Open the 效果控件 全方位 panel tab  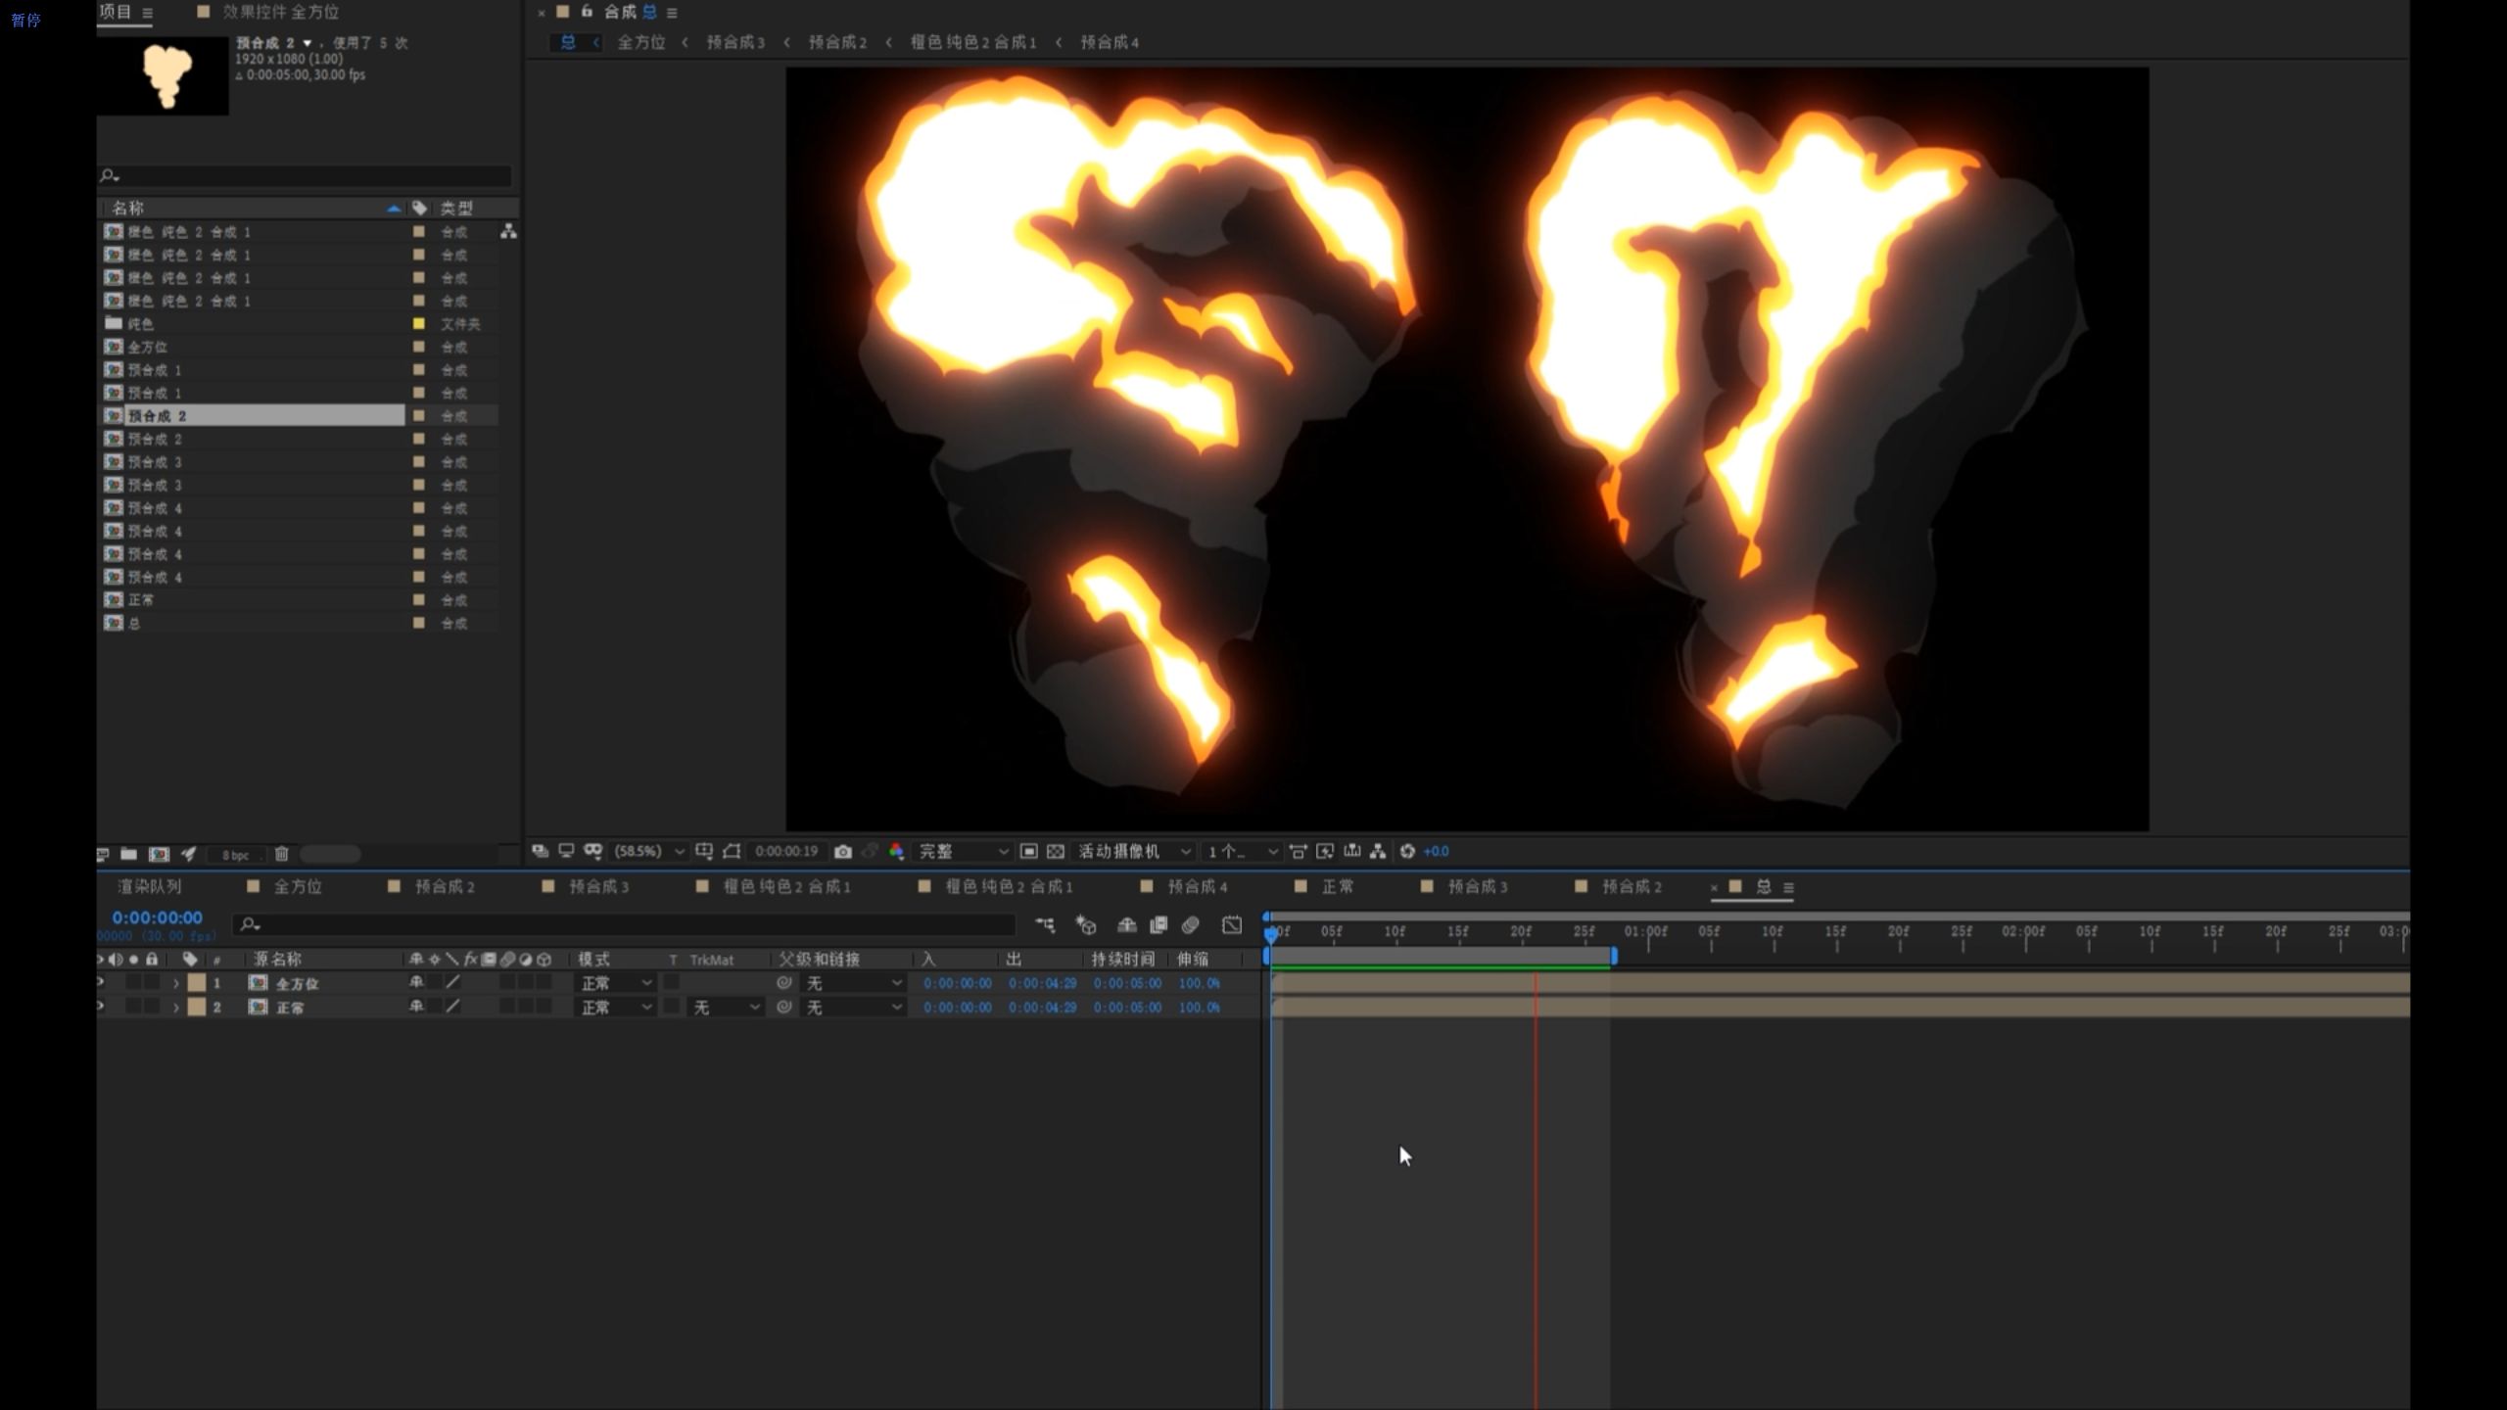280,12
